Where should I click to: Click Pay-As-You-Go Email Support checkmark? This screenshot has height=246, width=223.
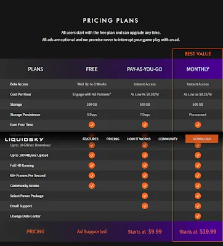click(x=145, y=206)
